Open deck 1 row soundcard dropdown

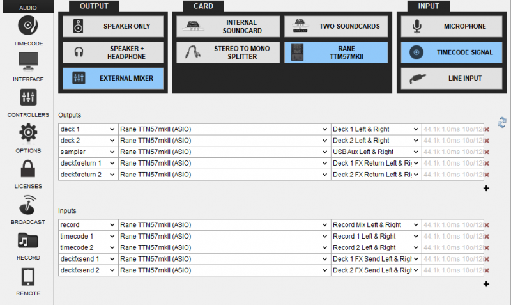224,129
